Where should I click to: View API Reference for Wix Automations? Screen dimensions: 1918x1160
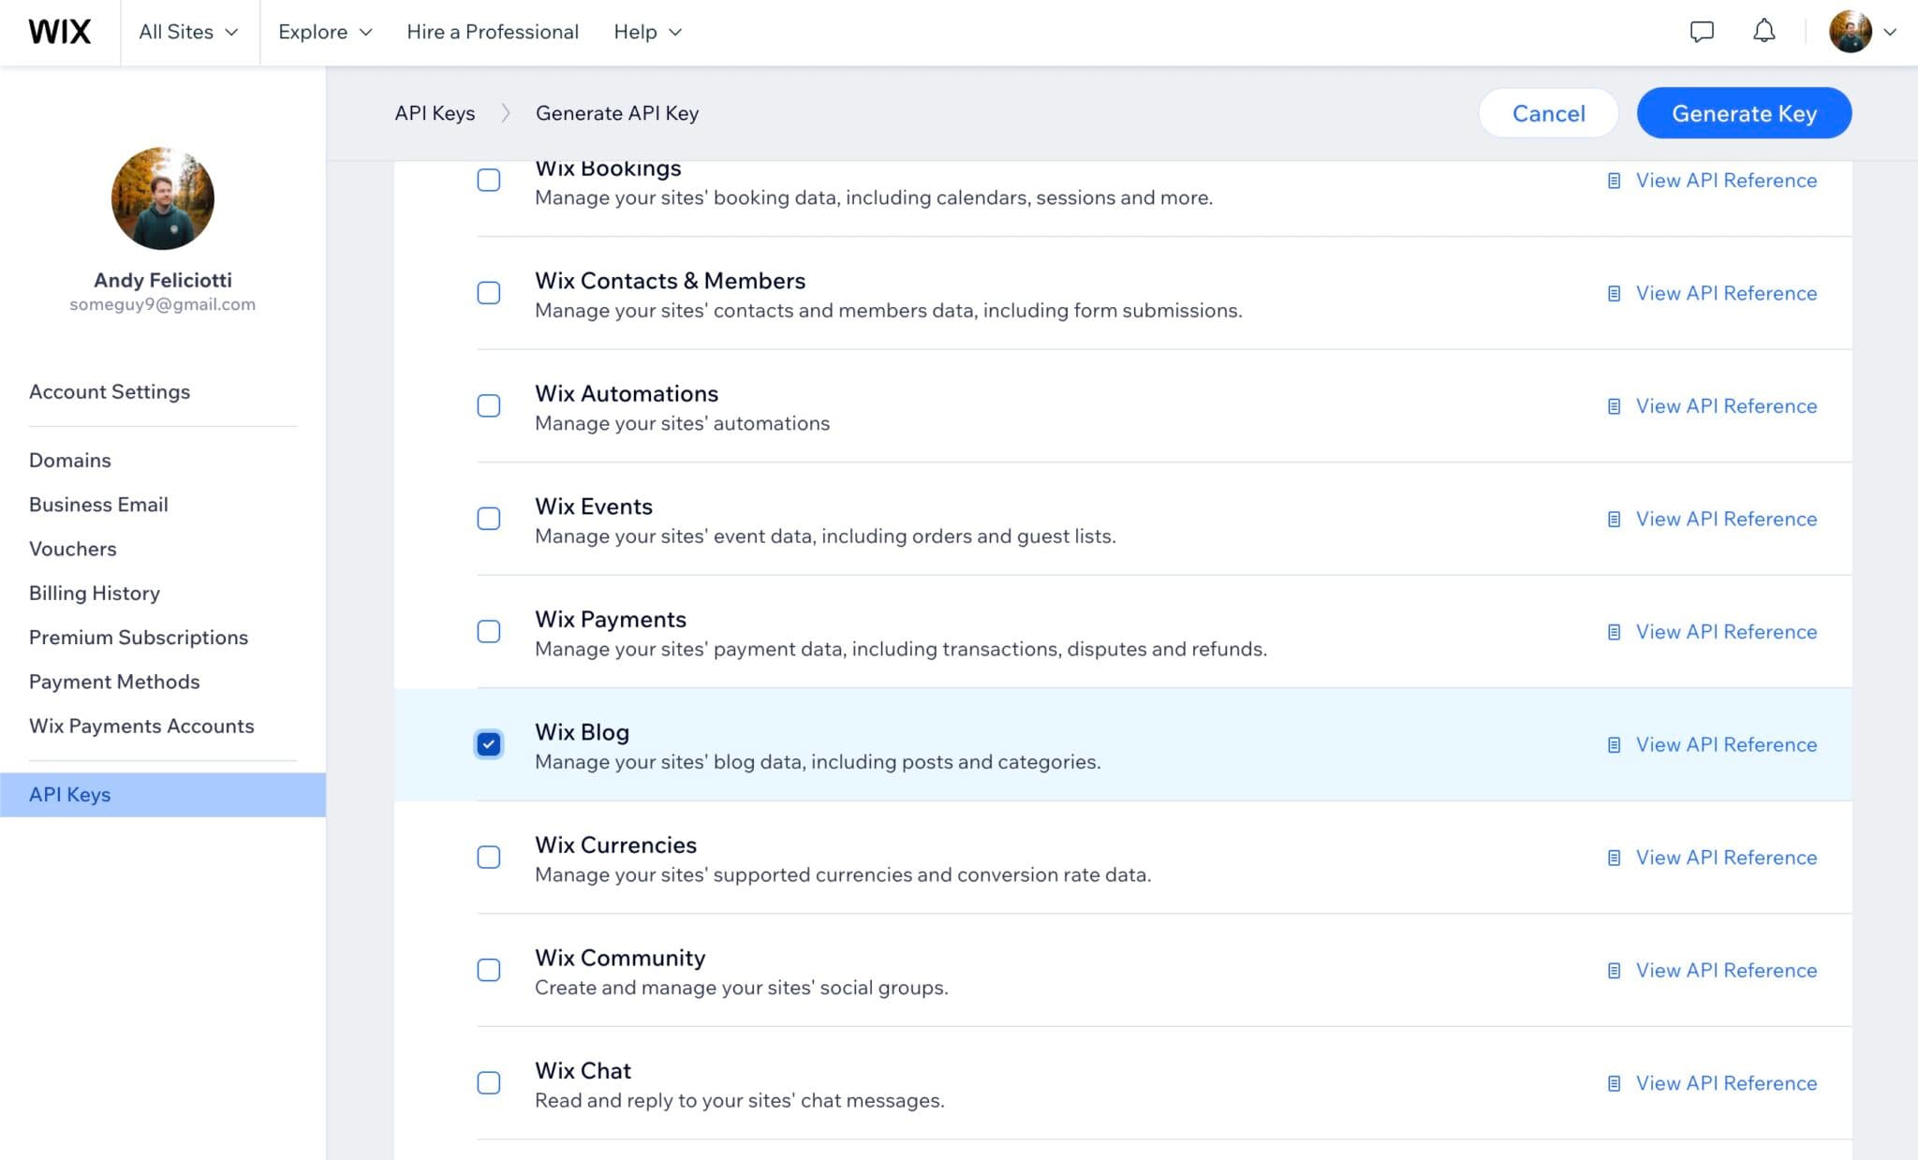(1726, 406)
